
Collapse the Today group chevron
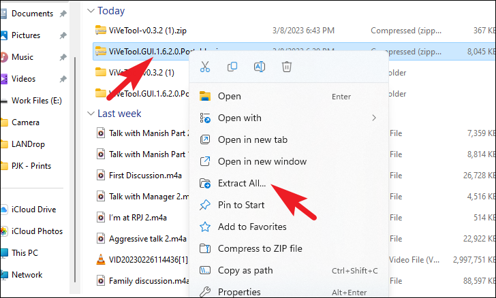[x=91, y=11]
